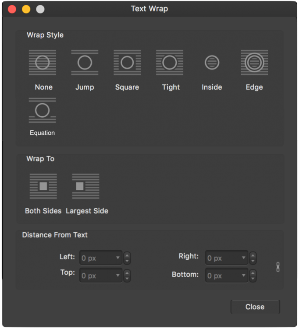
Task: Pick the Equation wrap style icon
Action: 43,110
